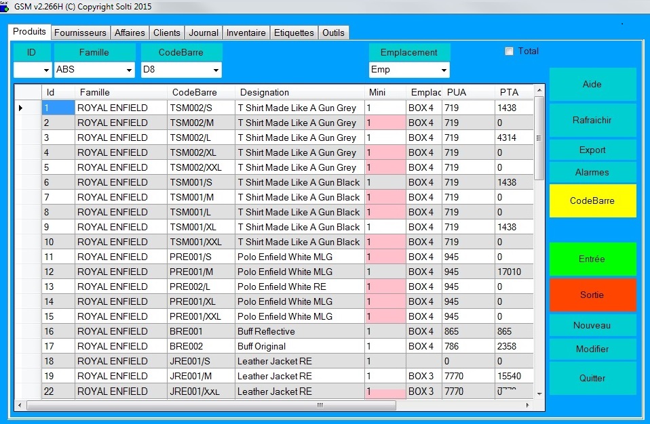Screen dimensions: 650x424
Task: Click the green Entrée button
Action: [592, 259]
